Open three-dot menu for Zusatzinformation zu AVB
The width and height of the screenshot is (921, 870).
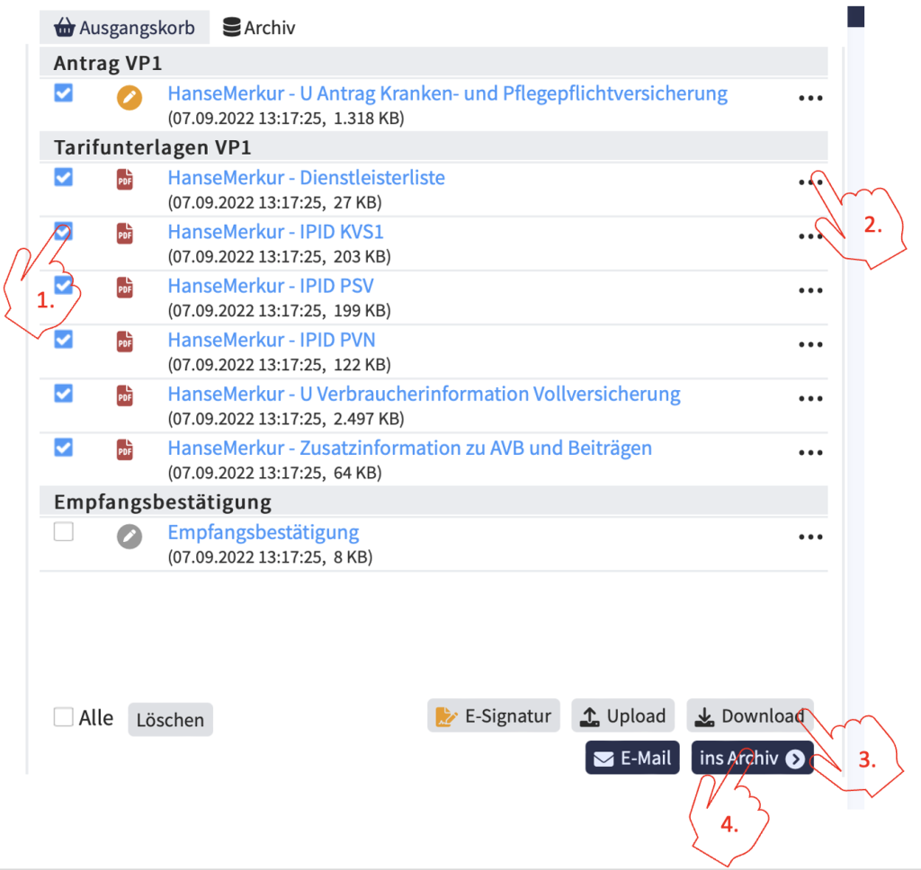point(810,453)
